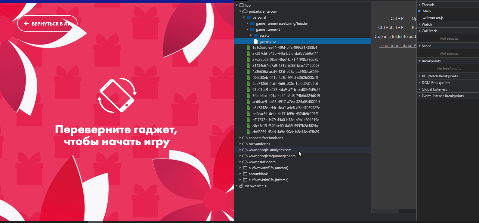
Task: Click the back button with arrow on the game page
Action: (x=47, y=23)
